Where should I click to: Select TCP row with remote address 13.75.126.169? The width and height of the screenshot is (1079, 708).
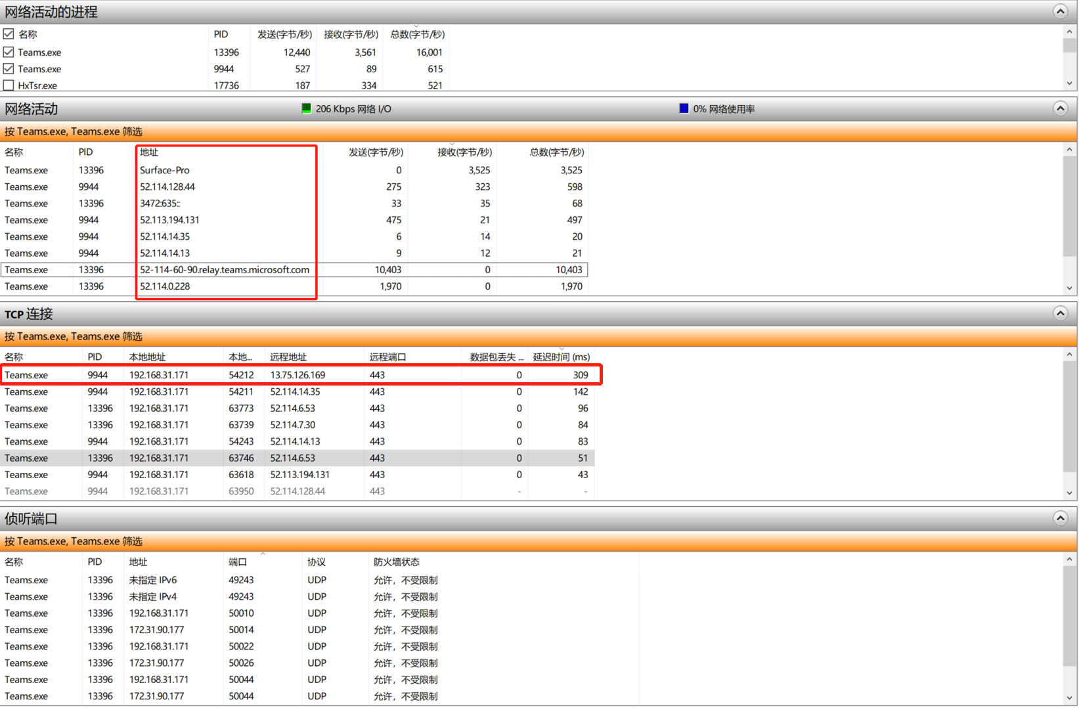click(297, 375)
